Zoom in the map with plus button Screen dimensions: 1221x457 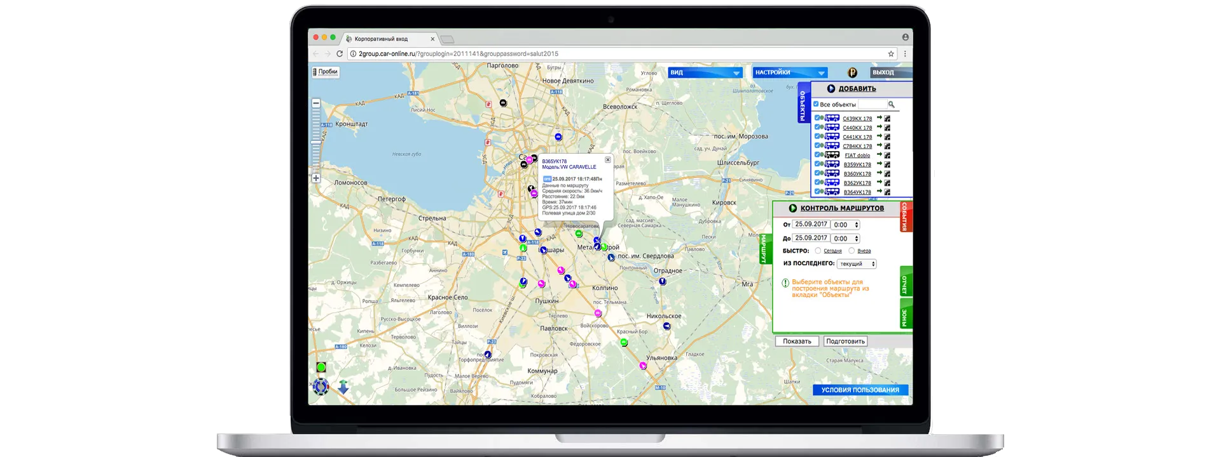click(x=316, y=178)
